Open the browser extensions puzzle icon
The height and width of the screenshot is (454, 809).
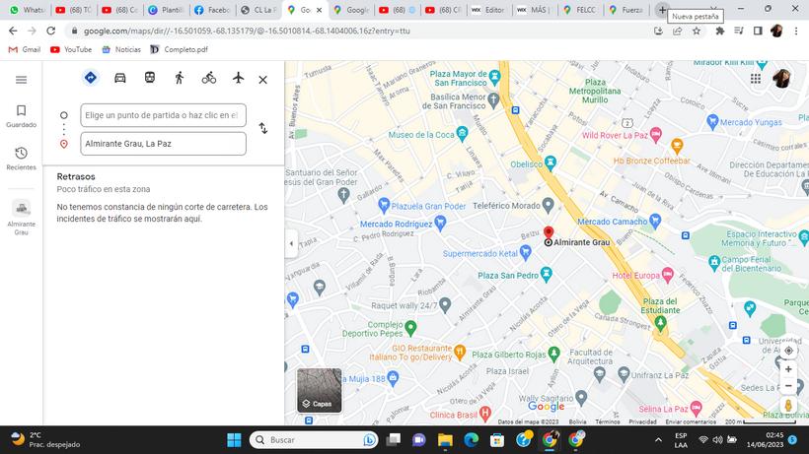[x=720, y=31]
